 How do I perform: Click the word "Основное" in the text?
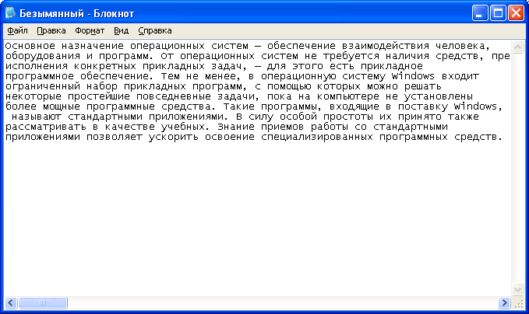(30, 46)
